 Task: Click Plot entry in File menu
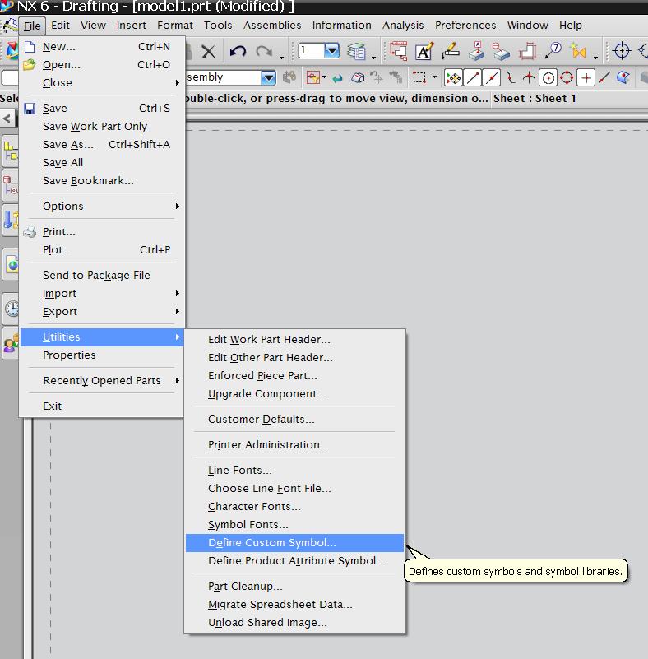101,249
